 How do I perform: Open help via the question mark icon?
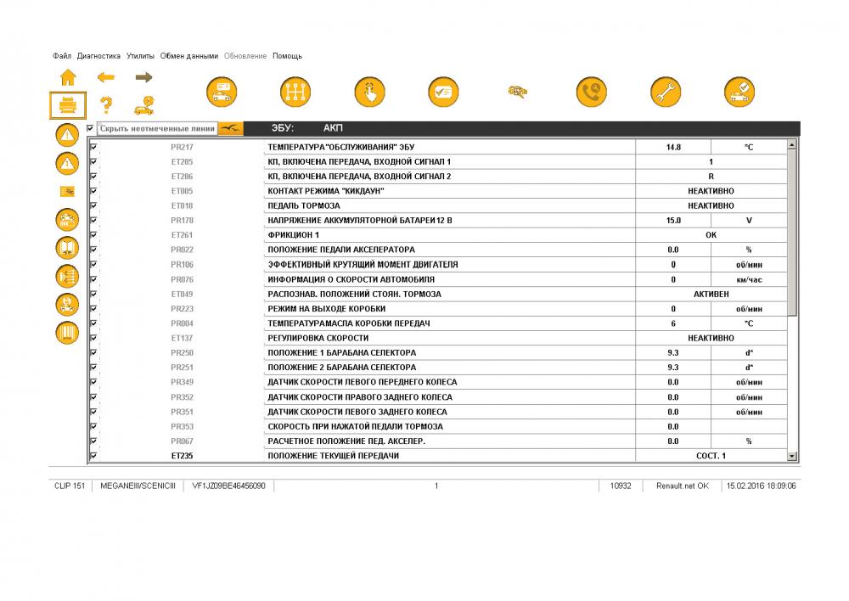106,104
